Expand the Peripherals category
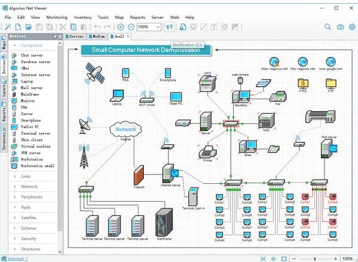This screenshot has width=358, height=262. [x=32, y=196]
